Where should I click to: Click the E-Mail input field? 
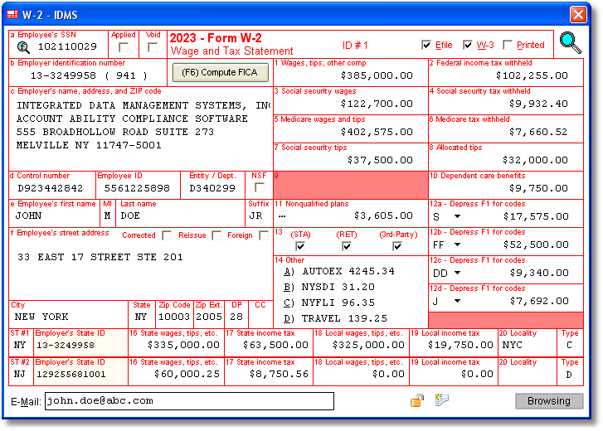point(189,401)
